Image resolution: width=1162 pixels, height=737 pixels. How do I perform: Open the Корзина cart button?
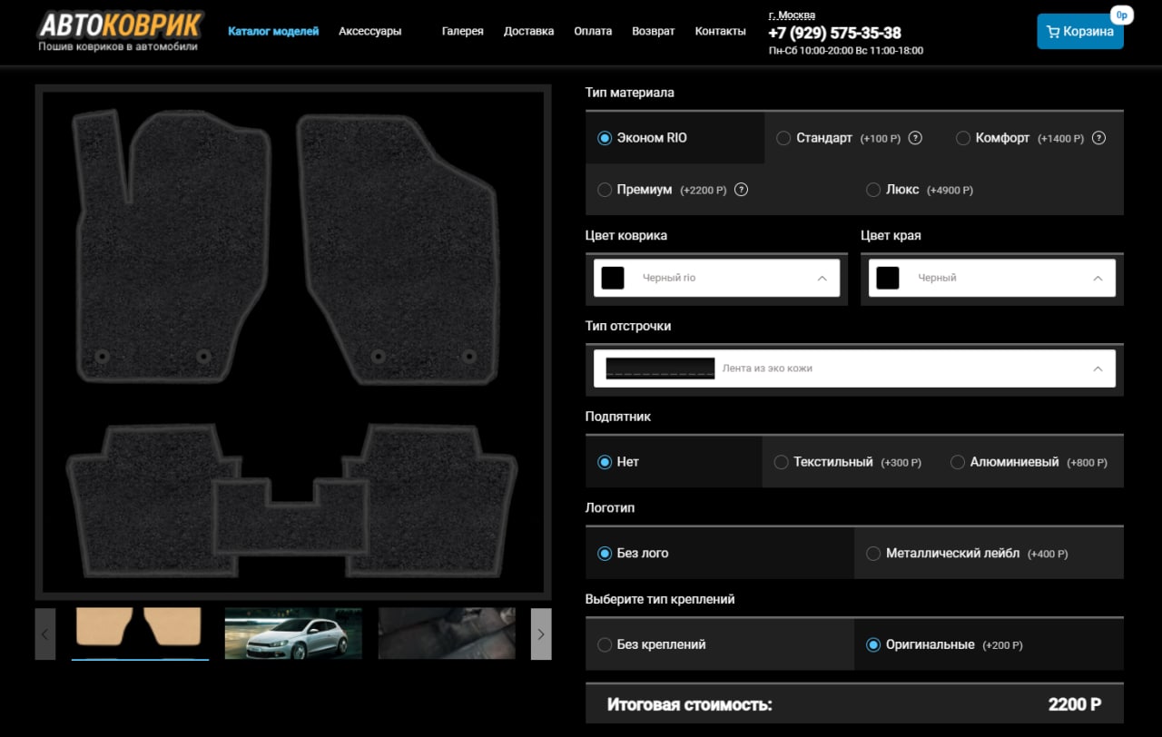pyautogui.click(x=1080, y=31)
